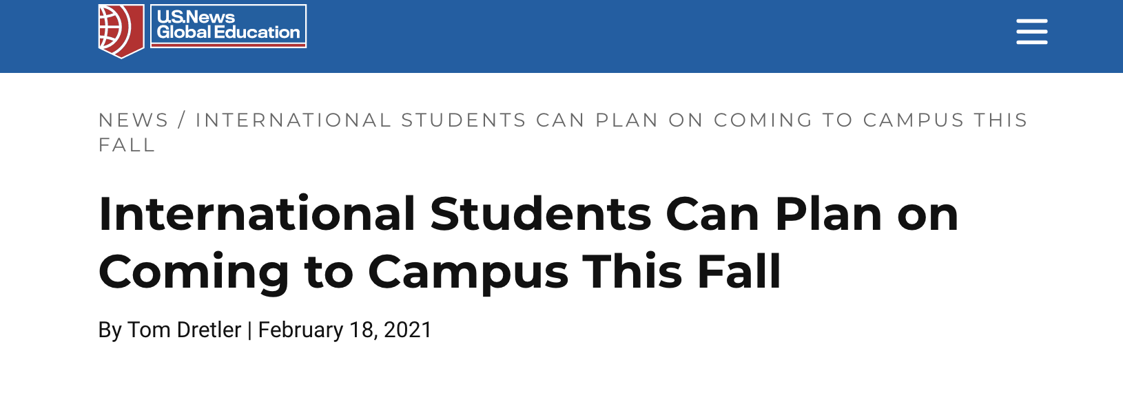Click the 'By' label in the byline

pos(110,330)
